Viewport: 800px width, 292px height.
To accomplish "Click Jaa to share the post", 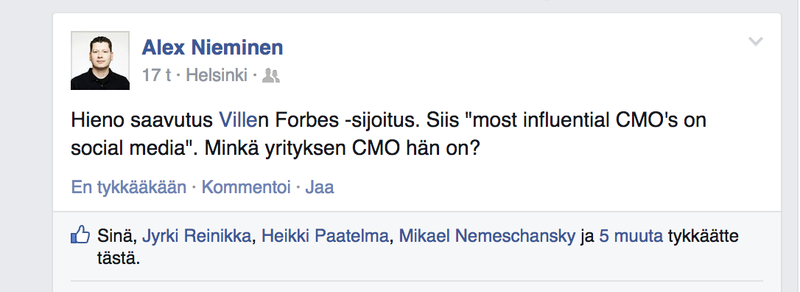I will point(320,187).
